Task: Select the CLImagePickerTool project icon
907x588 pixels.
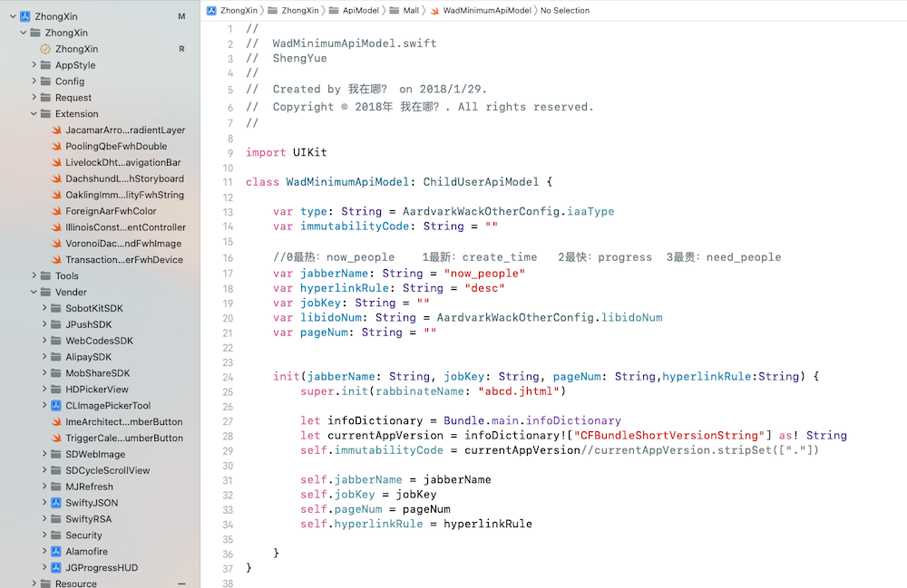Action: click(56, 406)
